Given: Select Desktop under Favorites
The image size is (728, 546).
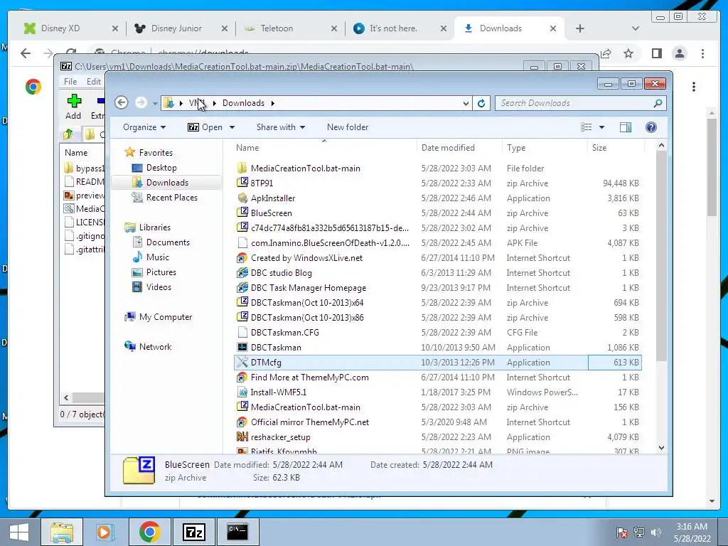Looking at the screenshot, I should pos(161,168).
